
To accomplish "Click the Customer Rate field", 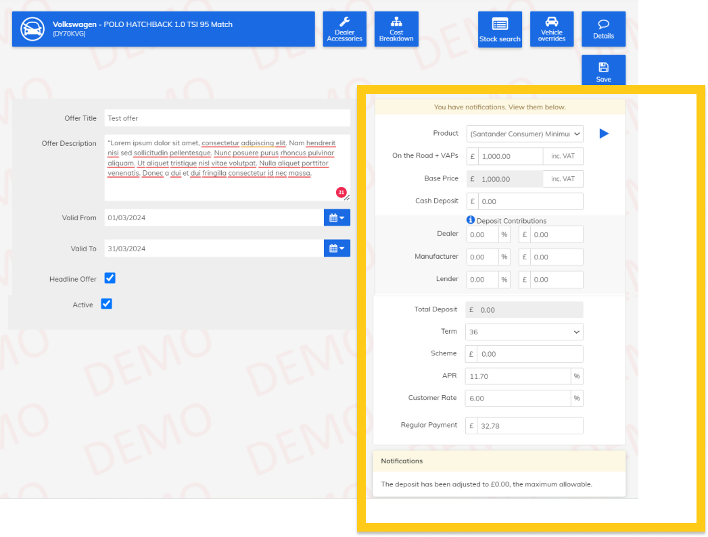I will [518, 398].
